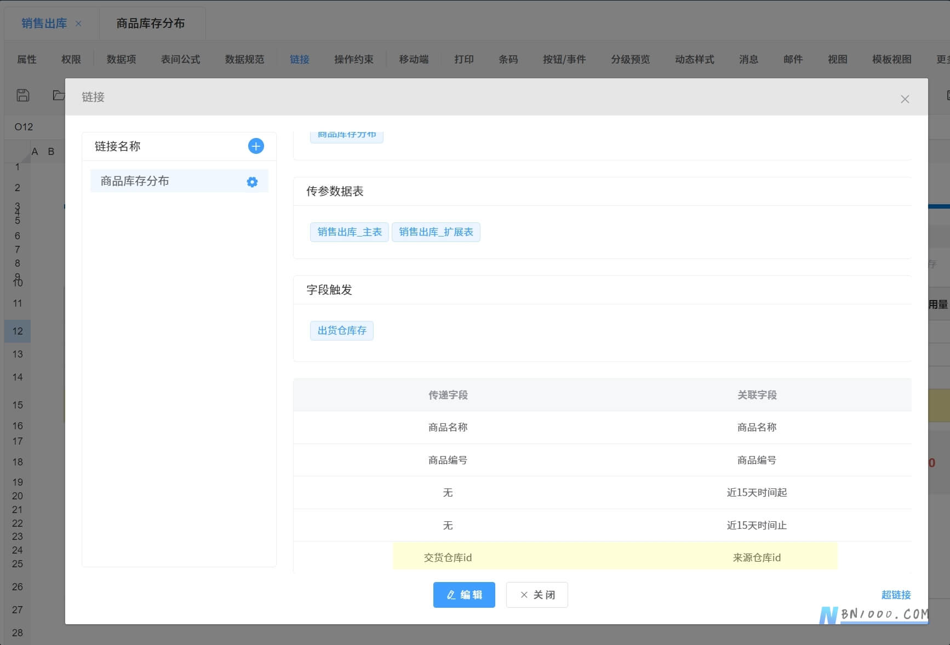This screenshot has height=645, width=950.
Task: Open the 表间公式 menu
Action: tap(180, 59)
